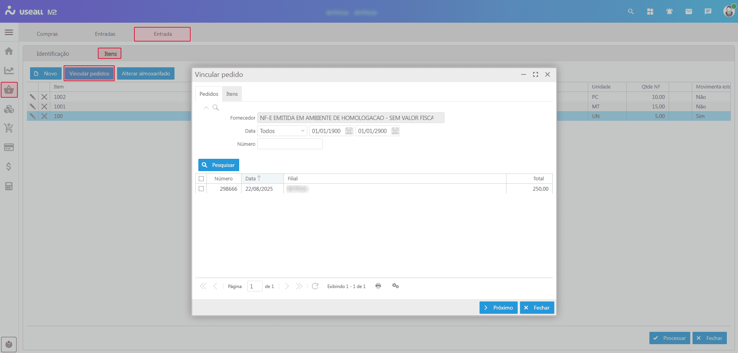Open start date calendar picker
Viewport: 738px width, 353px height.
(x=349, y=131)
